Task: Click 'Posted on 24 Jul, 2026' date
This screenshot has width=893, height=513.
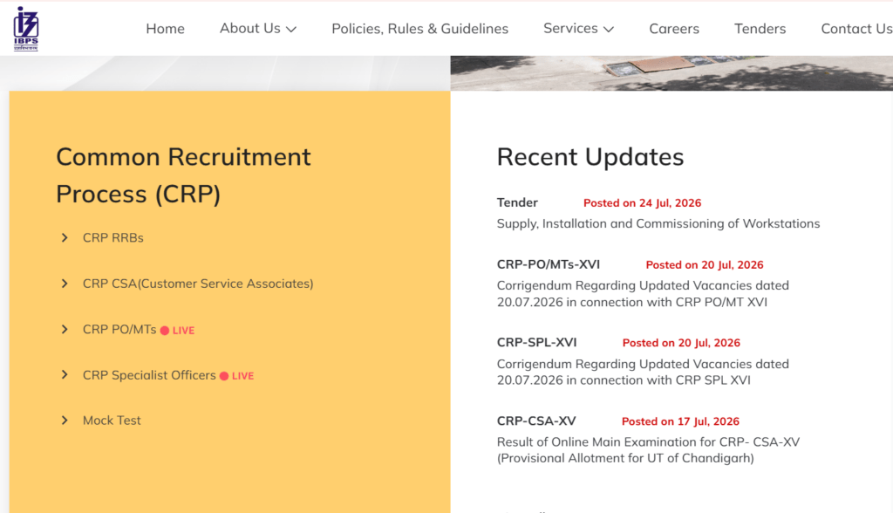Action: 643,203
